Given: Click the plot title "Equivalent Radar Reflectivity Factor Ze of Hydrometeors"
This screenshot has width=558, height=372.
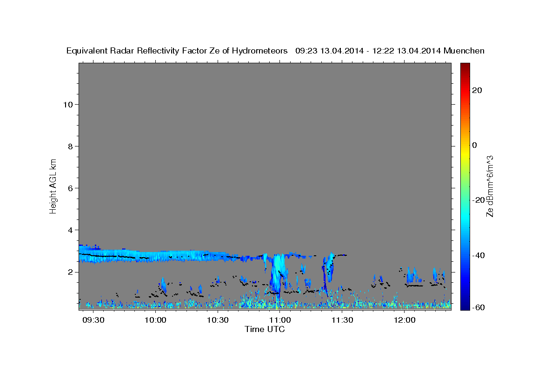Looking at the screenshot, I should tap(177, 51).
